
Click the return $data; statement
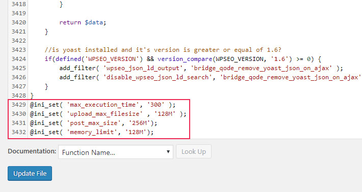click(83, 22)
